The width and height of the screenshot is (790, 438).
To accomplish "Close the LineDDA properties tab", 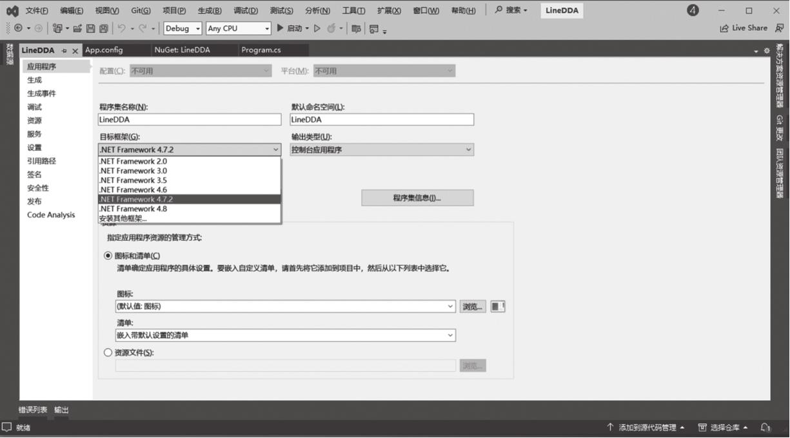I will pyautogui.click(x=75, y=50).
